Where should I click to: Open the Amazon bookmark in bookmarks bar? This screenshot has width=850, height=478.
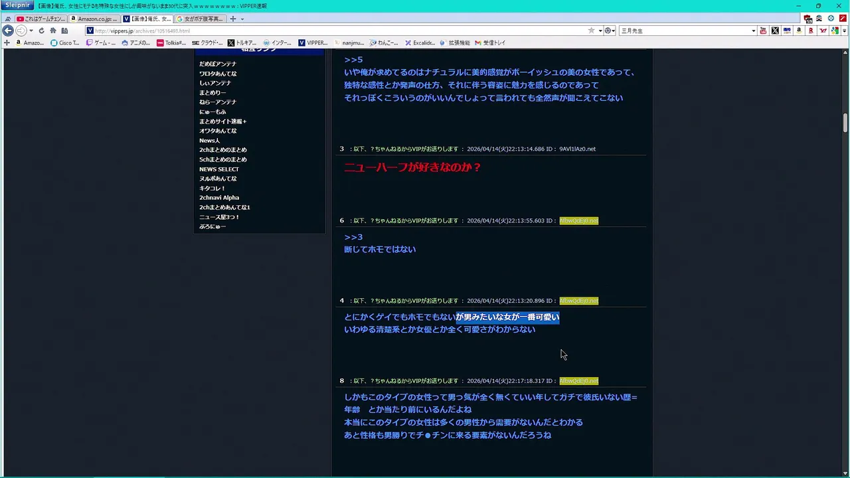coord(29,43)
